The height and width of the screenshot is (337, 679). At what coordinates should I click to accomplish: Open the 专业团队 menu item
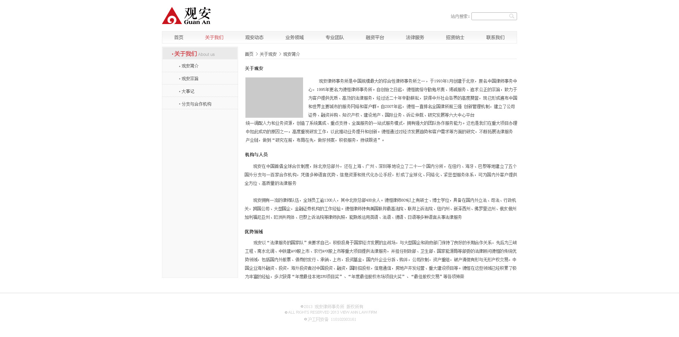coord(335,37)
